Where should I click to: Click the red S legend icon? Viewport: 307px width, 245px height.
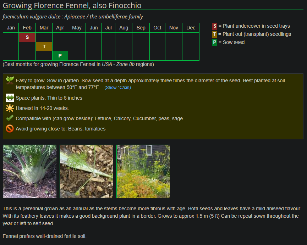click(x=214, y=26)
